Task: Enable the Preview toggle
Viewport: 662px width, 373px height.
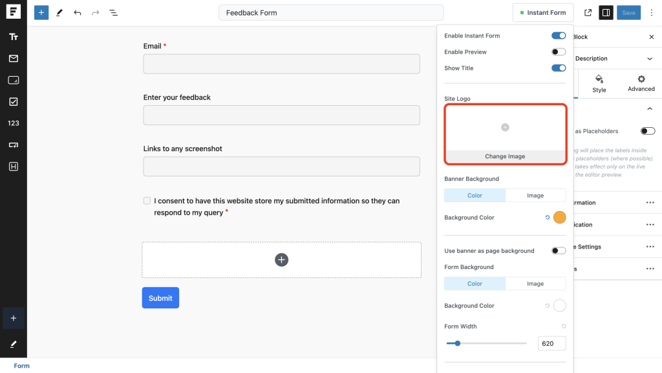Action: click(x=558, y=52)
